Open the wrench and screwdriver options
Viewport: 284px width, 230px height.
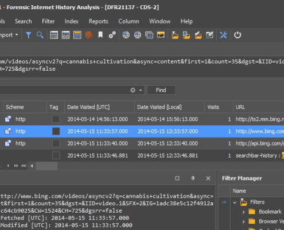click(224, 35)
